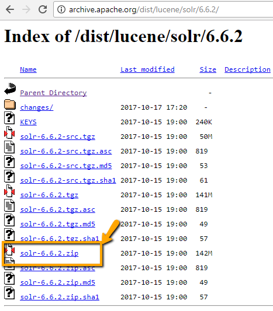Click the 141M size value
Viewport: 273px width, 311px height.
click(x=204, y=195)
